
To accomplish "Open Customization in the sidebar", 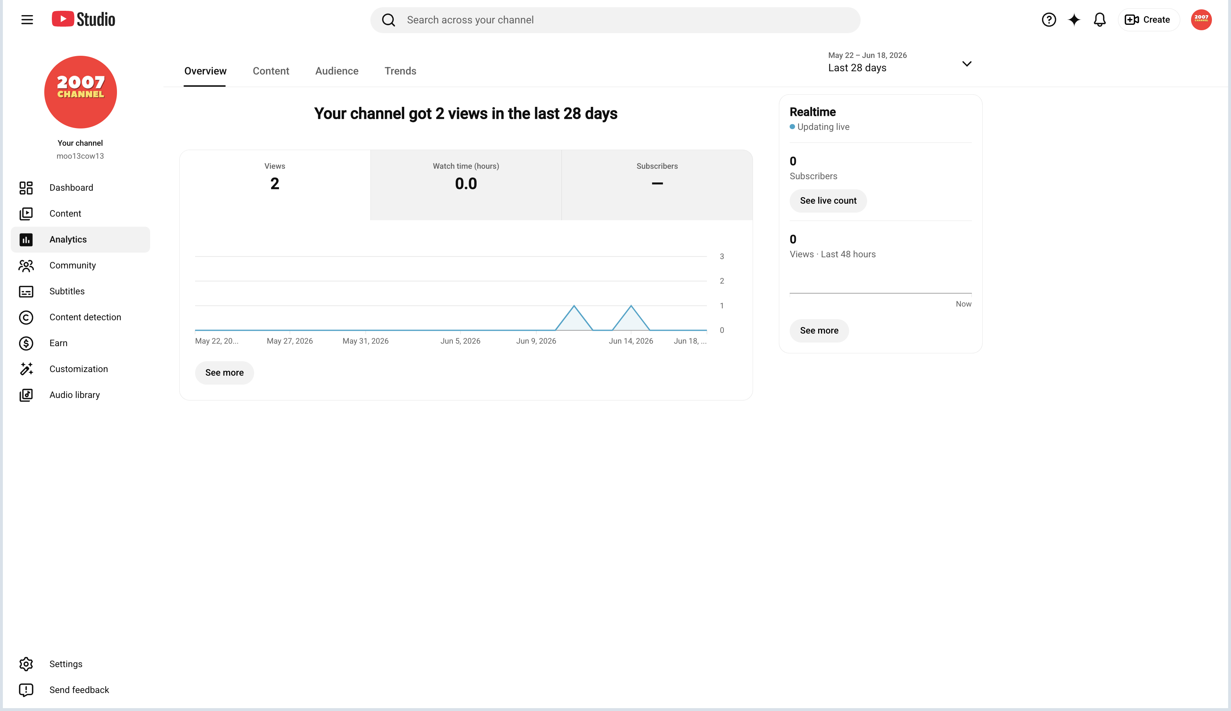I will pos(81,369).
